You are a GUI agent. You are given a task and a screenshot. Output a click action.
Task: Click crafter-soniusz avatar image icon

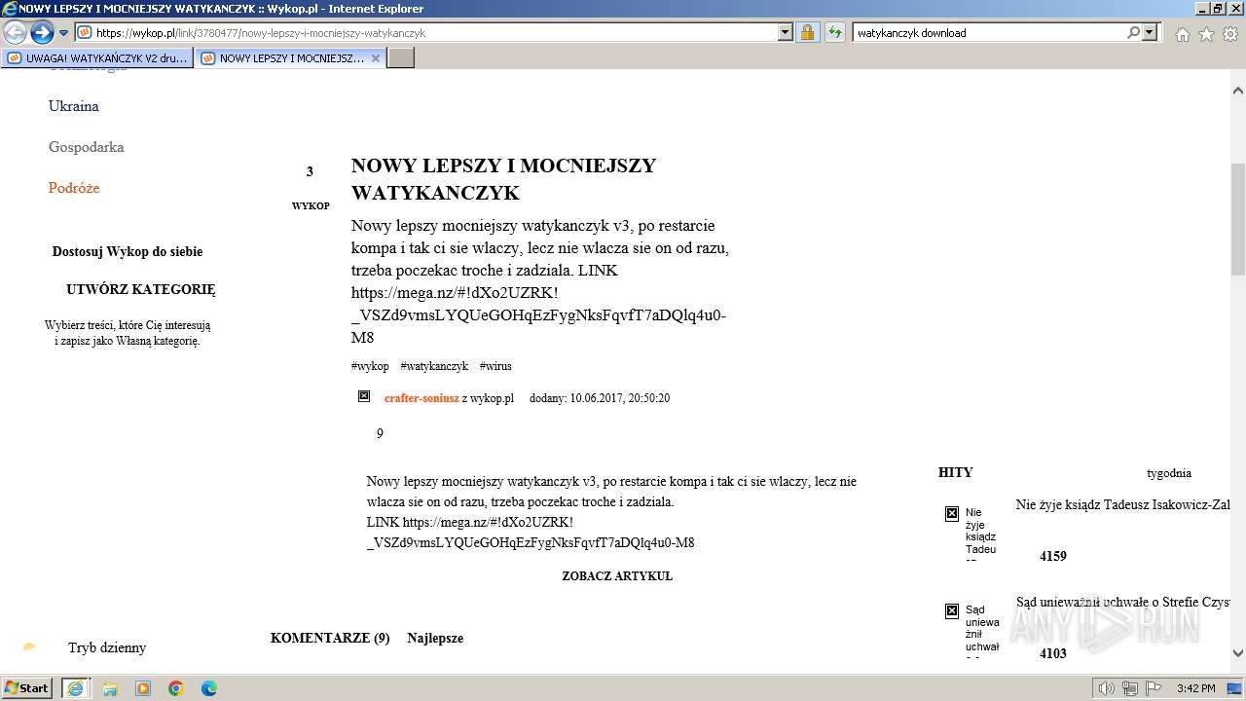coord(364,396)
